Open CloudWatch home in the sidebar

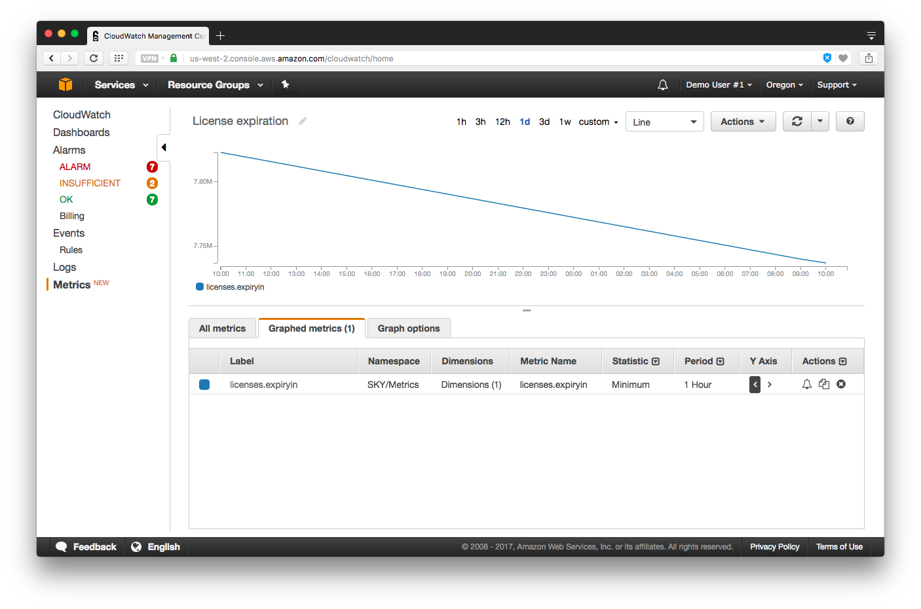(x=82, y=114)
